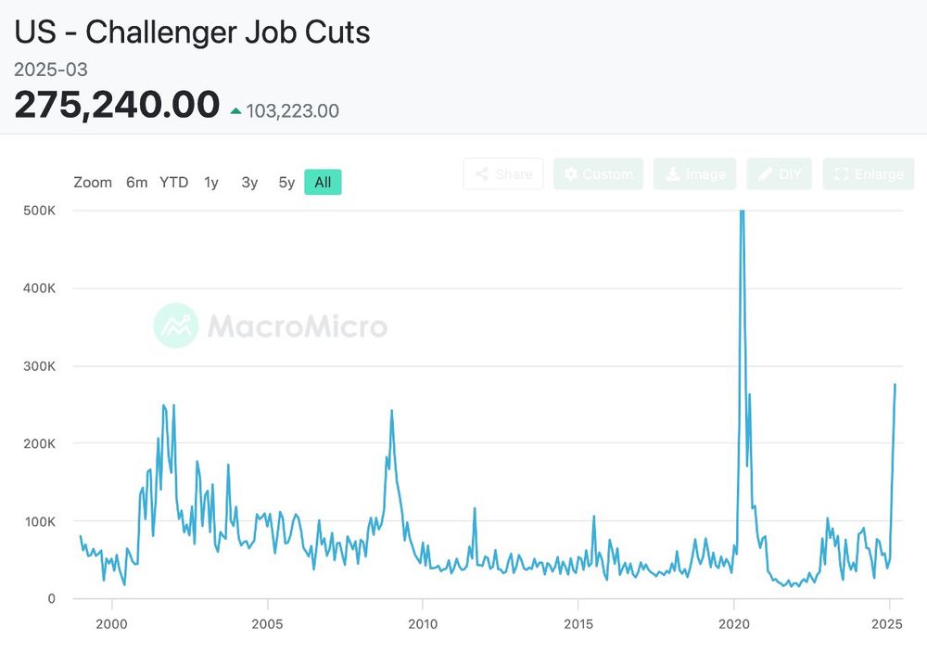The width and height of the screenshot is (927, 652).
Task: Open Custom settings via the gear icon
Action: coord(571,174)
